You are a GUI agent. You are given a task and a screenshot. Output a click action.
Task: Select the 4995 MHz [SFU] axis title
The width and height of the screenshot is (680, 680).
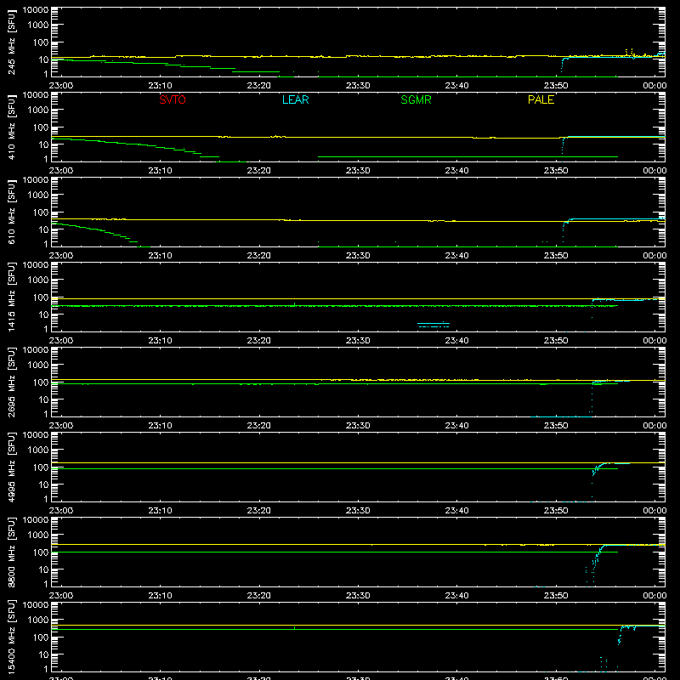pos(12,467)
